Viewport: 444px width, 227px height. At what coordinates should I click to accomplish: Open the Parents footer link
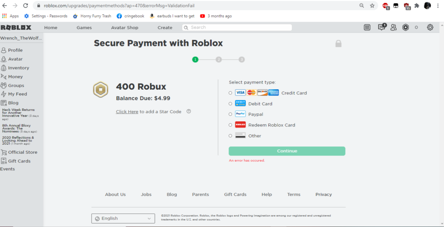coord(200,195)
